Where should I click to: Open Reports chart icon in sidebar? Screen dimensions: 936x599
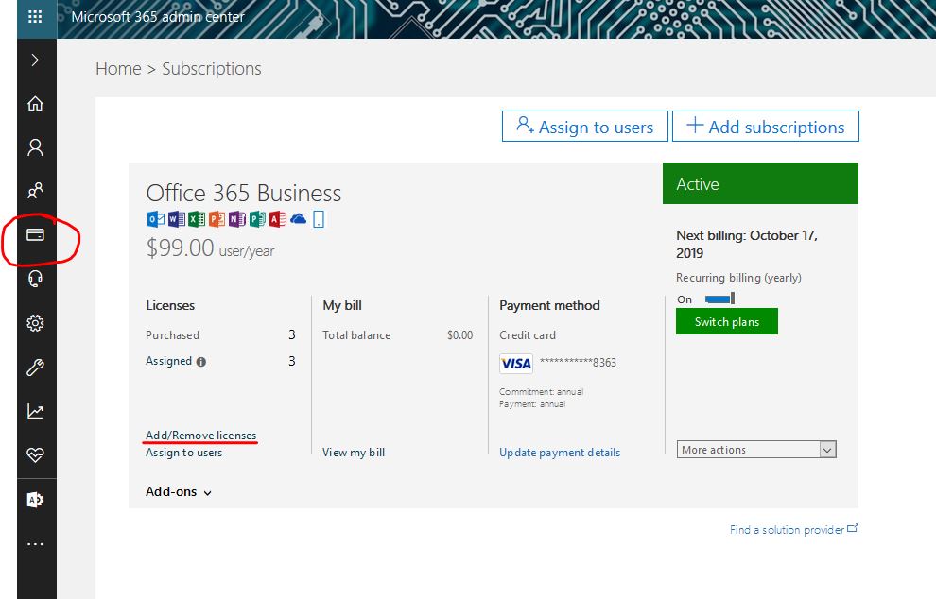click(x=35, y=411)
